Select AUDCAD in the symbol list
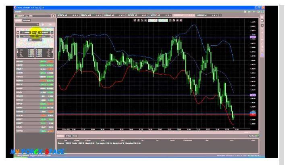 click(35, 116)
